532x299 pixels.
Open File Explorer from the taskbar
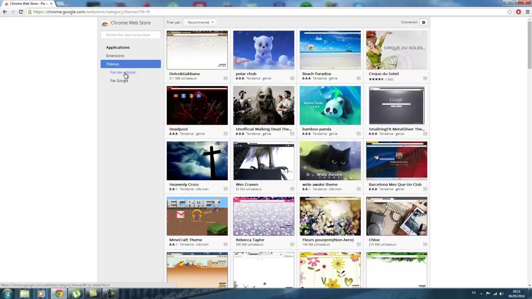click(25, 294)
